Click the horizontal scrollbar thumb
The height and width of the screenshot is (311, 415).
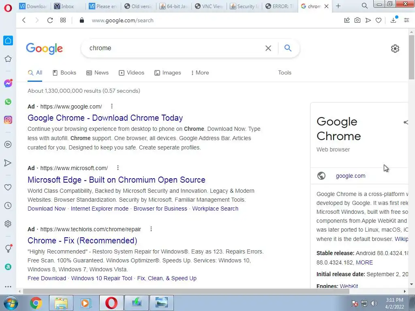pyautogui.click(x=186, y=292)
